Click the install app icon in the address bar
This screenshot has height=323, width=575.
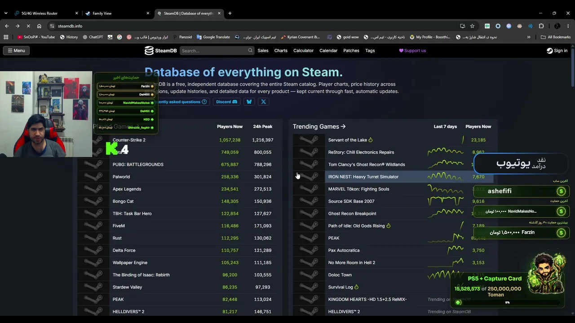pyautogui.click(x=462, y=26)
